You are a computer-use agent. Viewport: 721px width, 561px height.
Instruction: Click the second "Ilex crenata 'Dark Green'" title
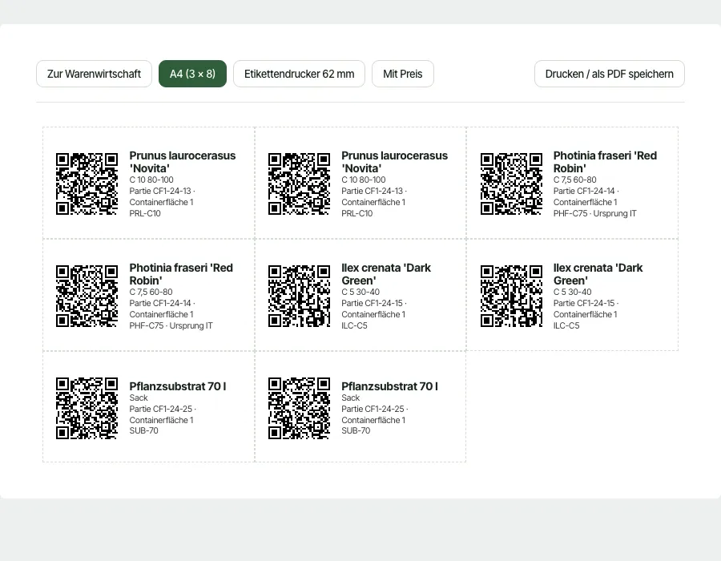coord(598,274)
